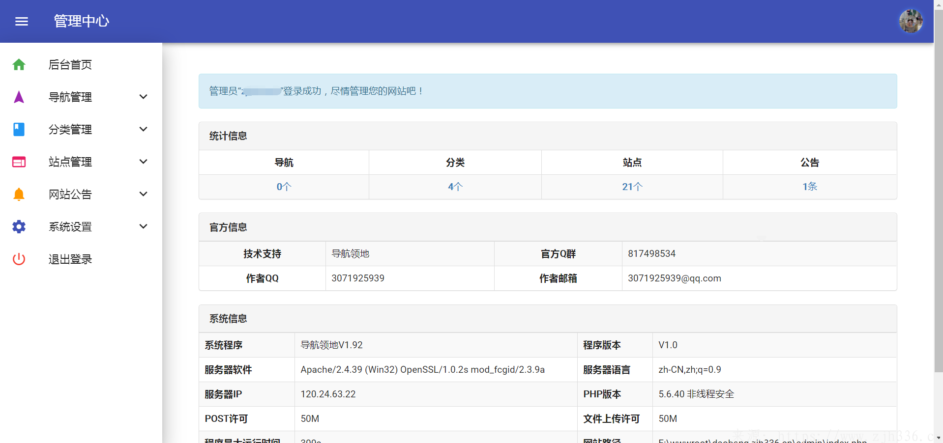
Task: Open 网站公告 menu item
Action: (x=81, y=194)
